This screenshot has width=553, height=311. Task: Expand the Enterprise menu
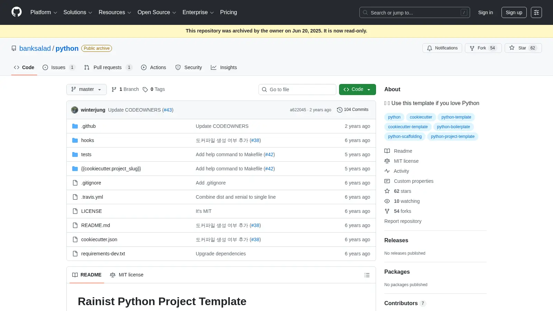tap(198, 12)
